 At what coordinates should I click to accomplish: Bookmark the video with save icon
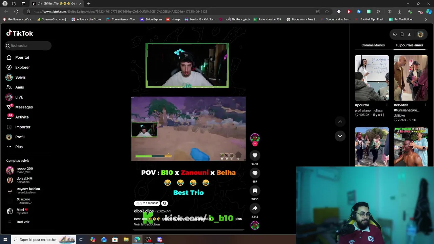pyautogui.click(x=255, y=190)
